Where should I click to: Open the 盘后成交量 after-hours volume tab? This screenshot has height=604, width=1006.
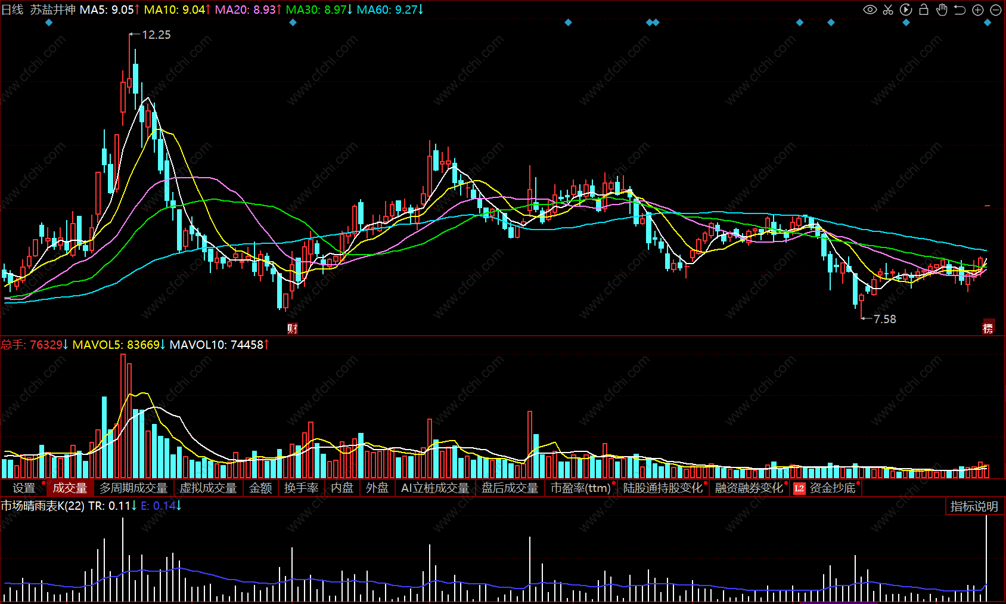pos(510,488)
